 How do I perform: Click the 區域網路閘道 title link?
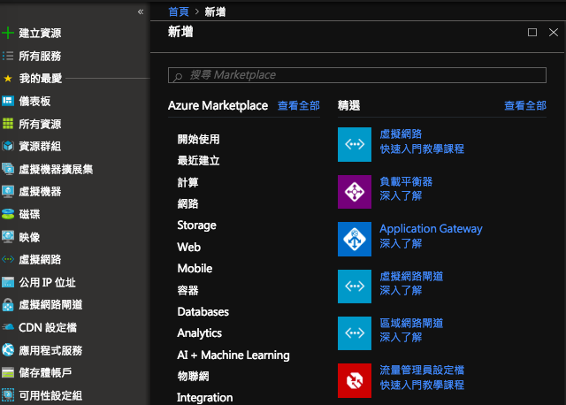pyautogui.click(x=411, y=323)
